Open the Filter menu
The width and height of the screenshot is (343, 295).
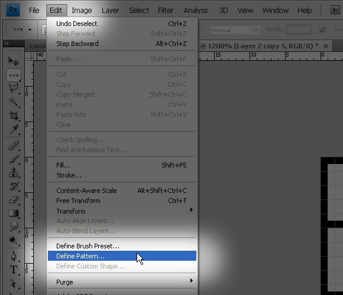pyautogui.click(x=166, y=10)
